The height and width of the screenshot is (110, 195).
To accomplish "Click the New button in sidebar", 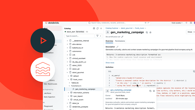I will pos(52,28).
